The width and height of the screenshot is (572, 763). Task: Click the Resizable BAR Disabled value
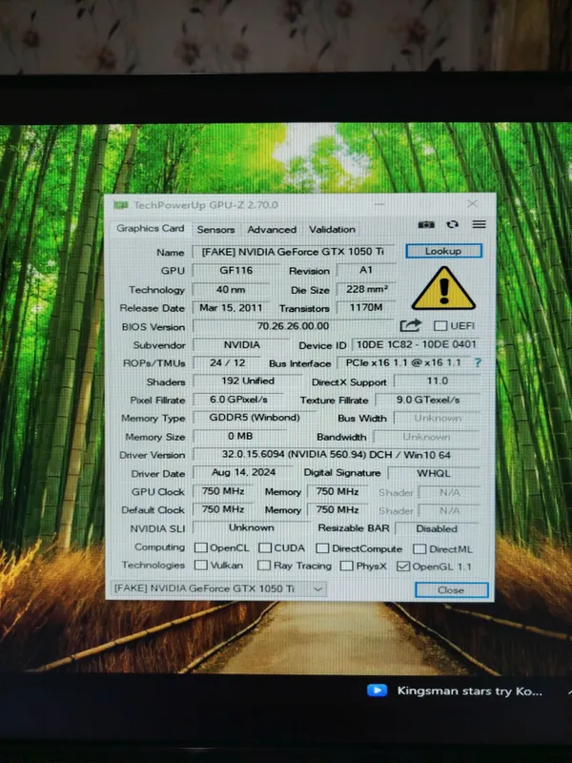tap(438, 528)
